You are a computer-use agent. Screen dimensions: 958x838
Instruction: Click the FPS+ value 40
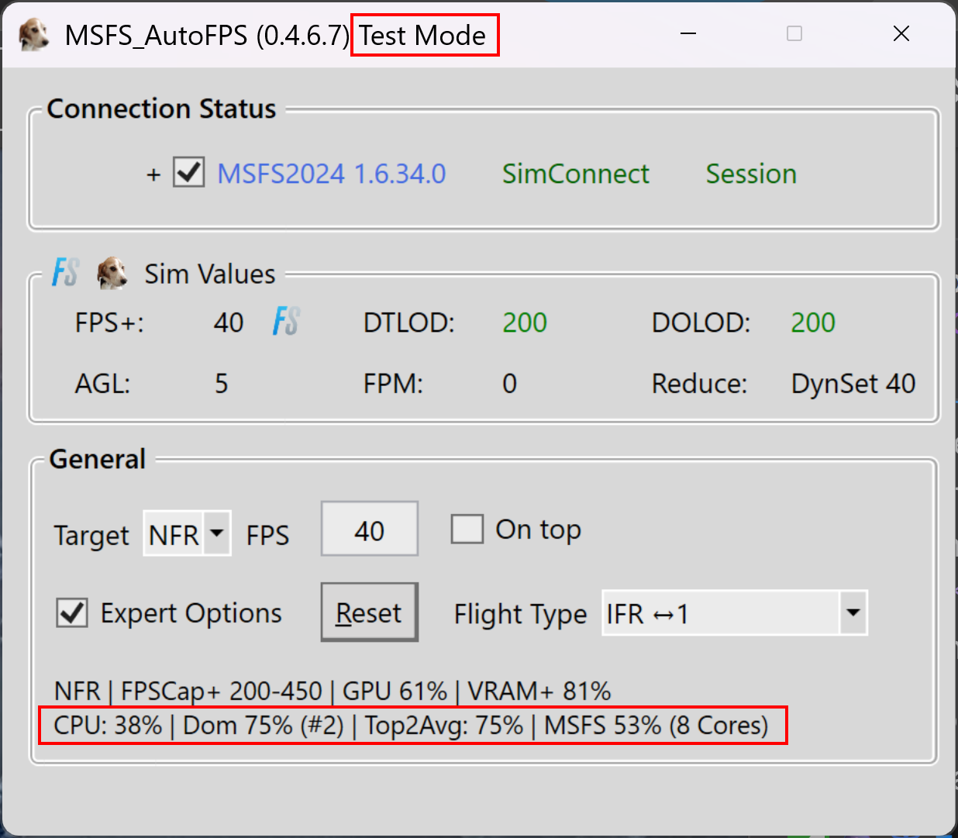tap(229, 322)
